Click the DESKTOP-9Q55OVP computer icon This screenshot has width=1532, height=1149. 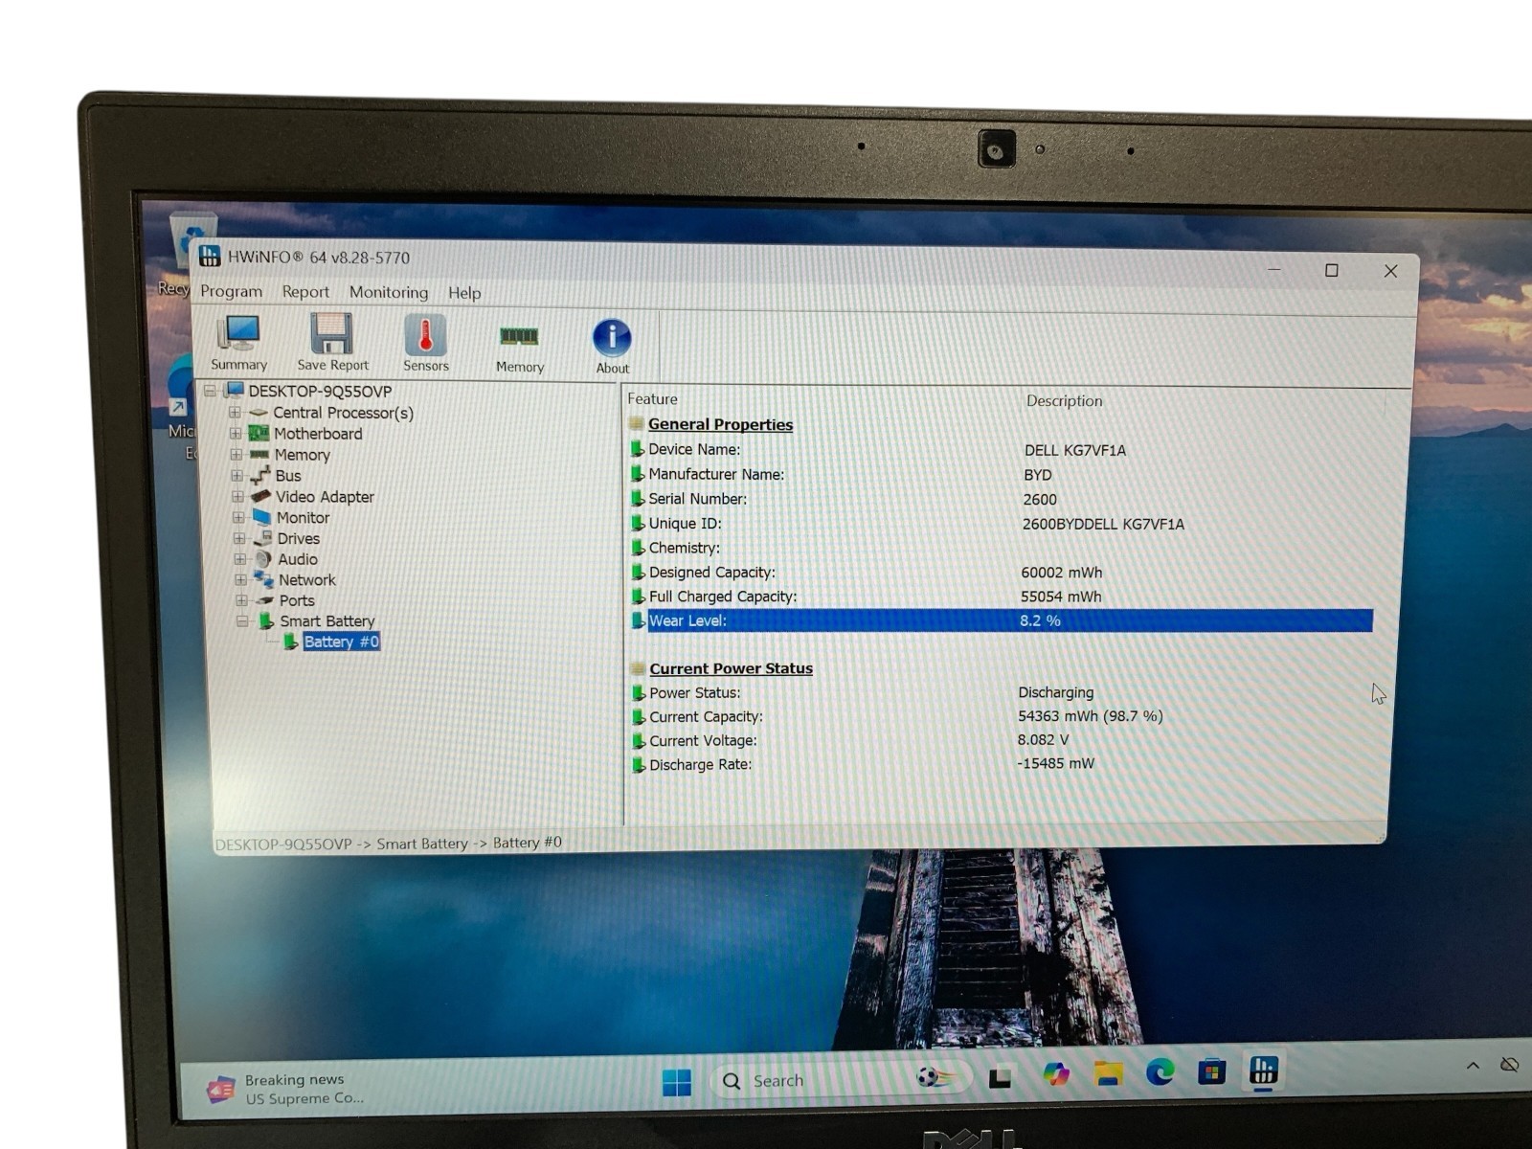tap(234, 390)
